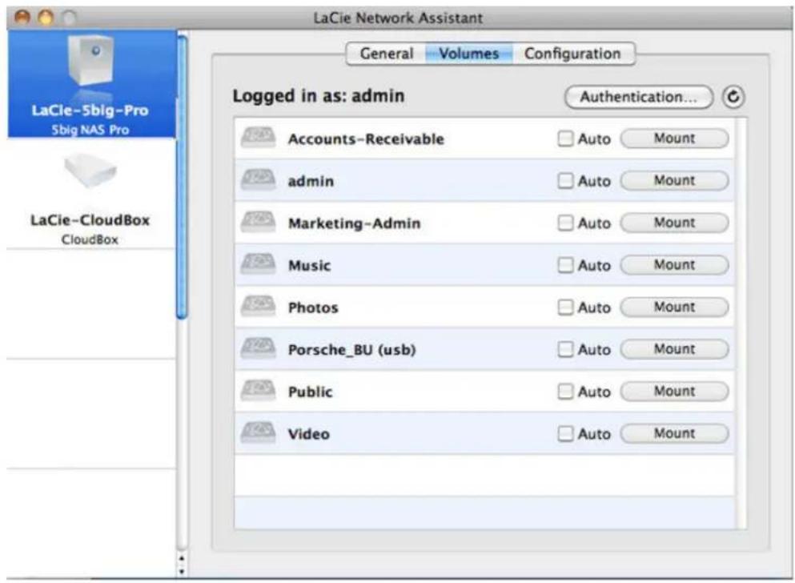Image resolution: width=795 pixels, height=583 pixels.
Task: Click the admin volume name in list
Action: click(x=311, y=181)
